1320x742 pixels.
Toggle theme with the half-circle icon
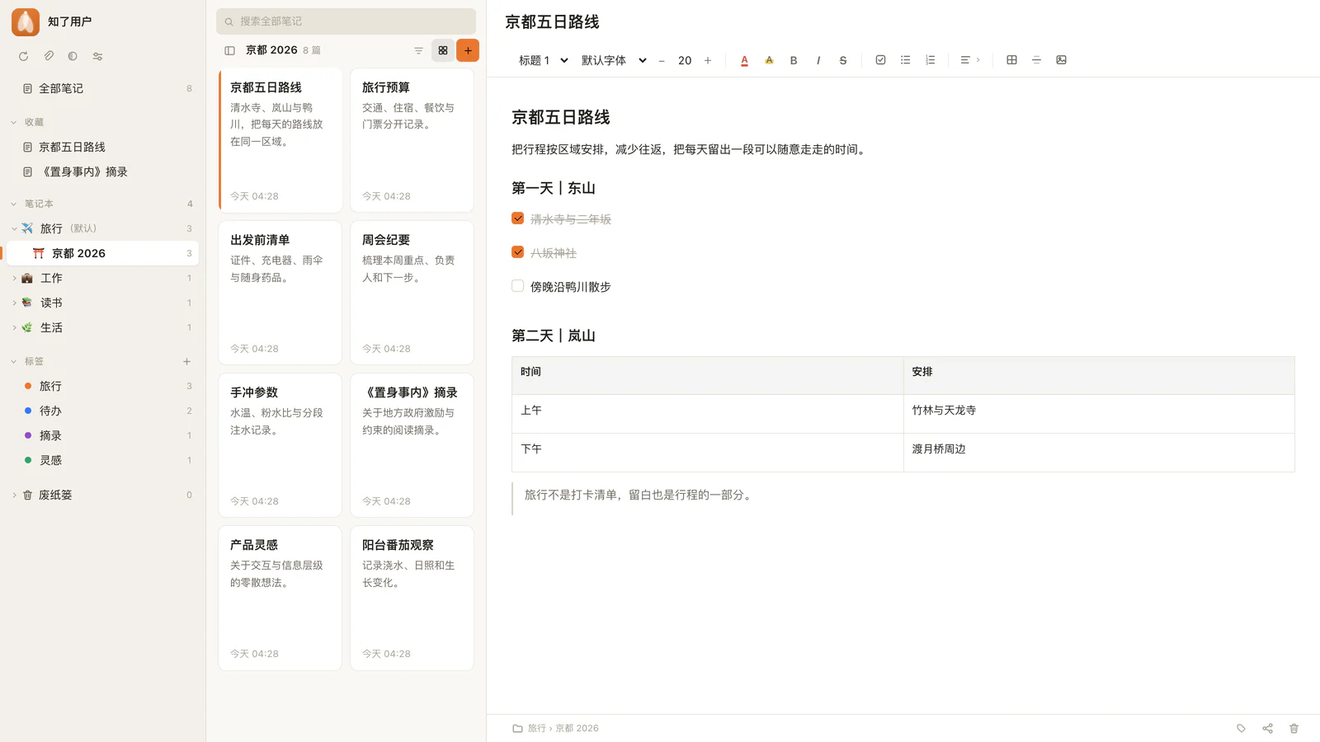pyautogui.click(x=73, y=56)
